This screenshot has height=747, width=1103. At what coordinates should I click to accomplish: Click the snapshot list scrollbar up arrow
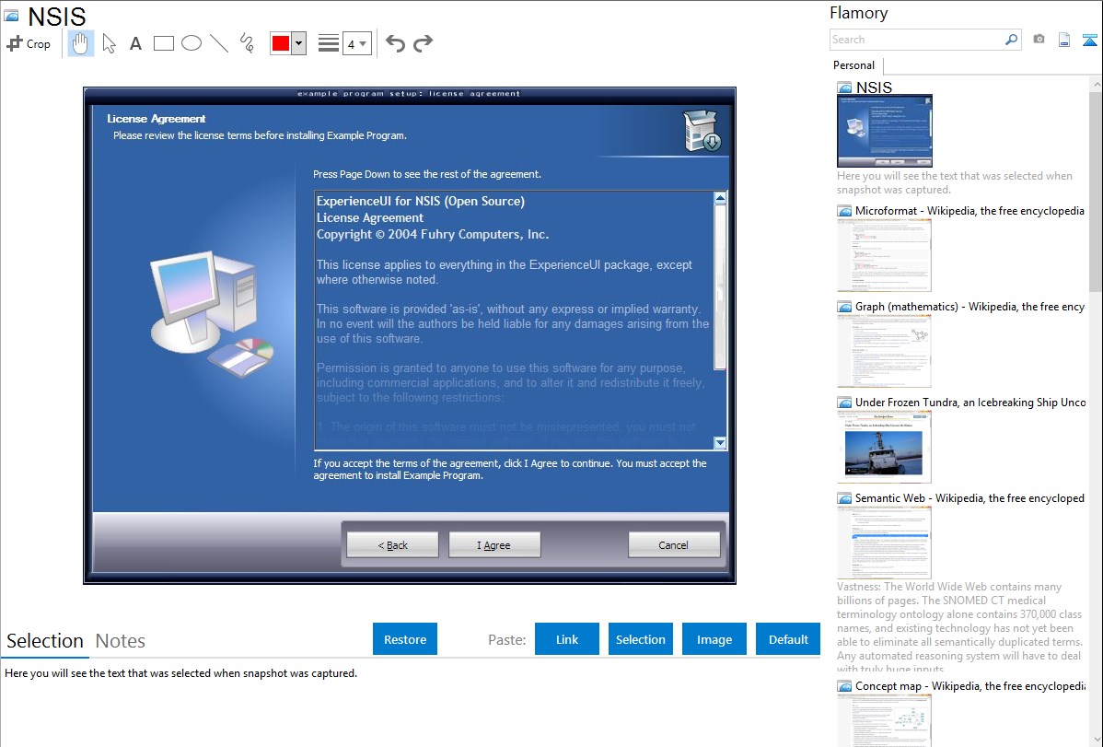1096,84
